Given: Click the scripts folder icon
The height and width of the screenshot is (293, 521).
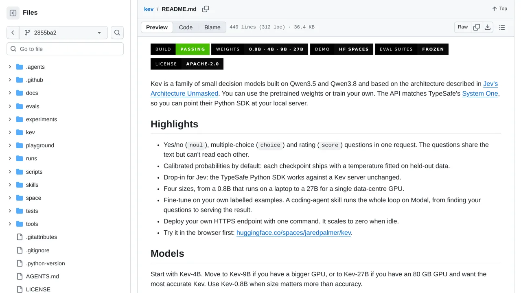Looking at the screenshot, I should point(20,172).
